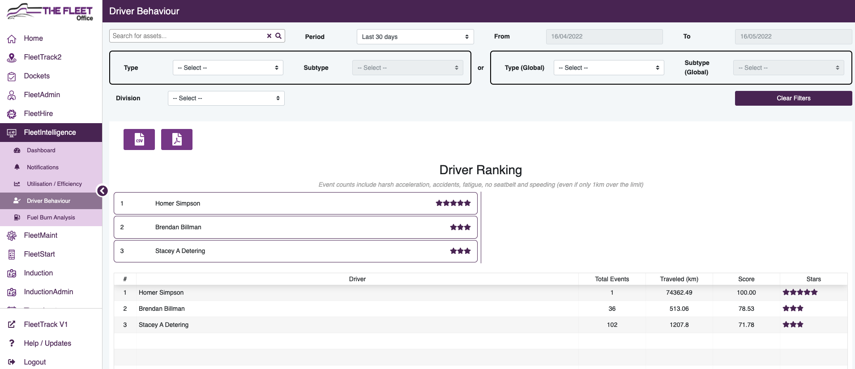Click the FleetIntelligence monitor icon

pyautogui.click(x=12, y=133)
